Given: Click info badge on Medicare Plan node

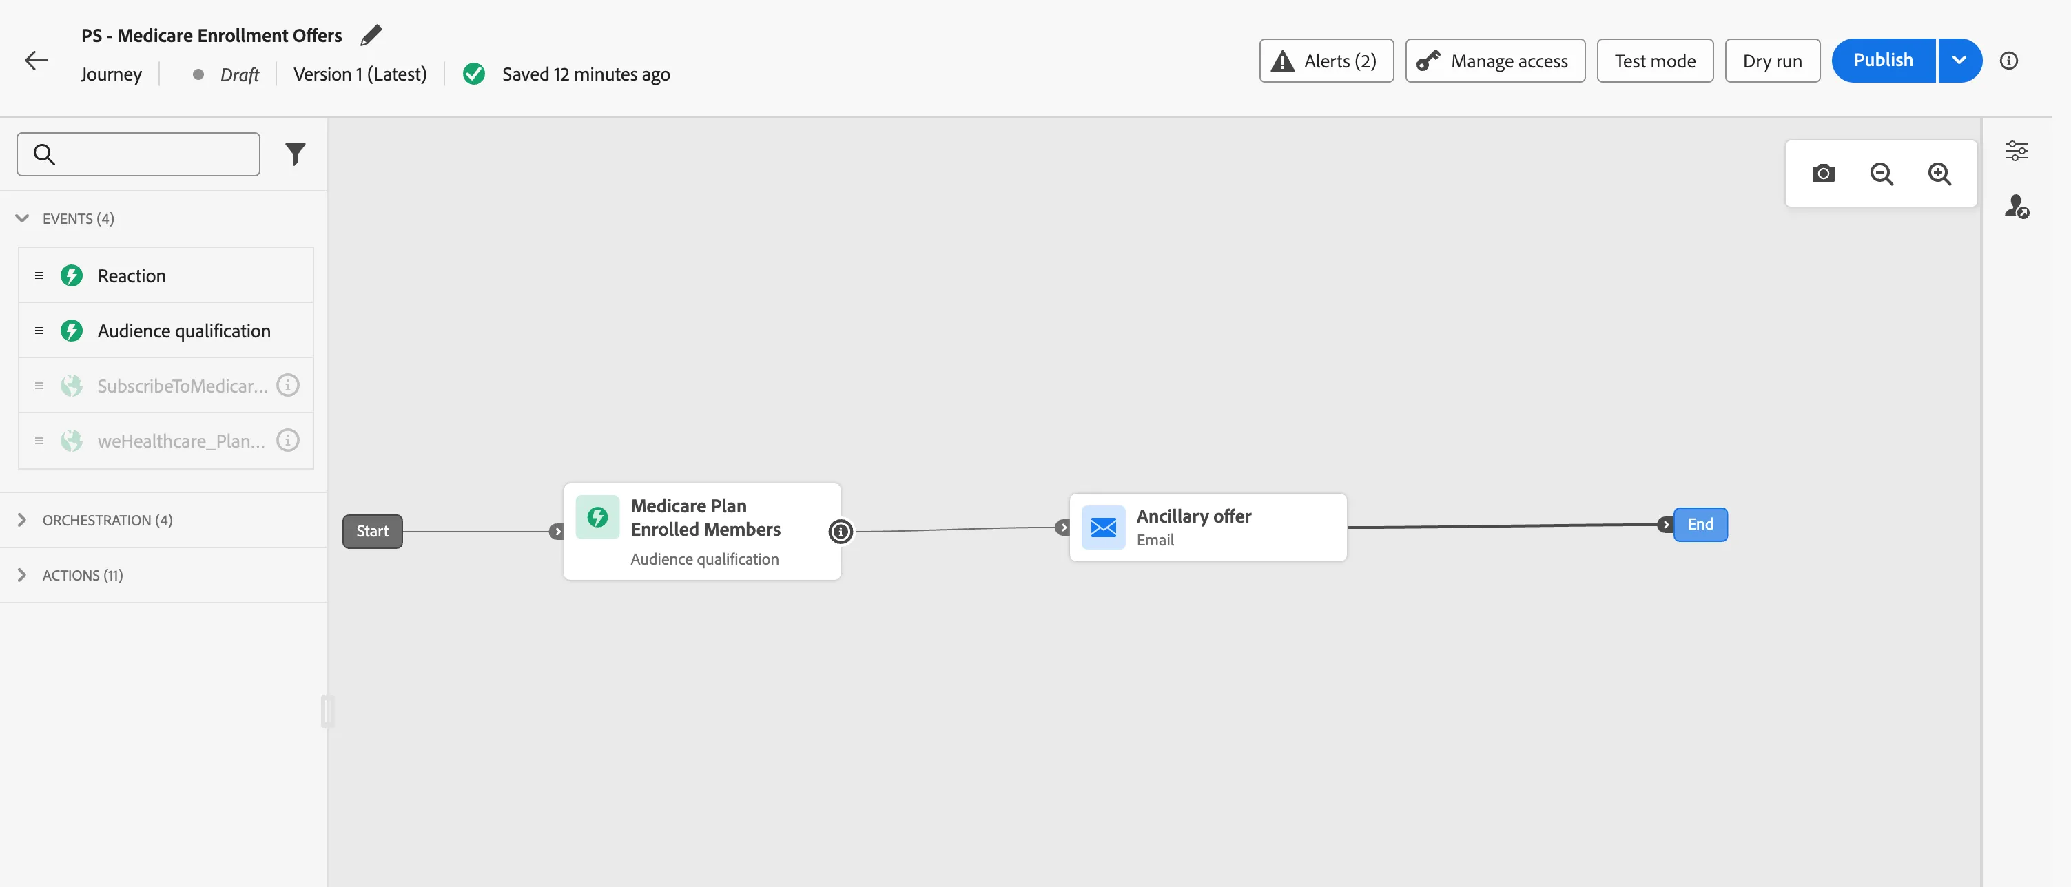Looking at the screenshot, I should (x=840, y=531).
